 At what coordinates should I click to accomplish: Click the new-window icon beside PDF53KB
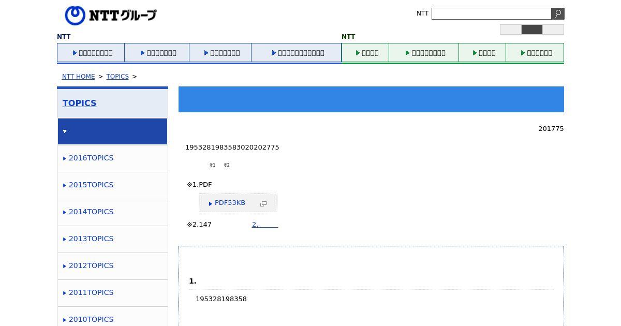pyautogui.click(x=263, y=203)
